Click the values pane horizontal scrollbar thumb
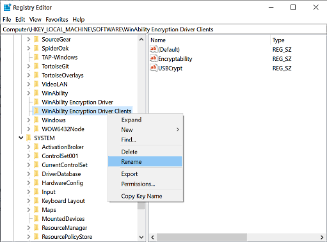 pos(202,237)
